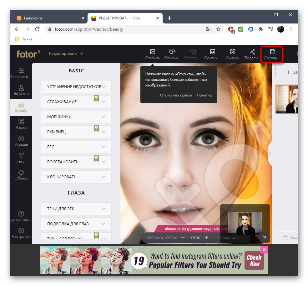
Task: Expand the ВЕС option
Action: [x=76, y=147]
